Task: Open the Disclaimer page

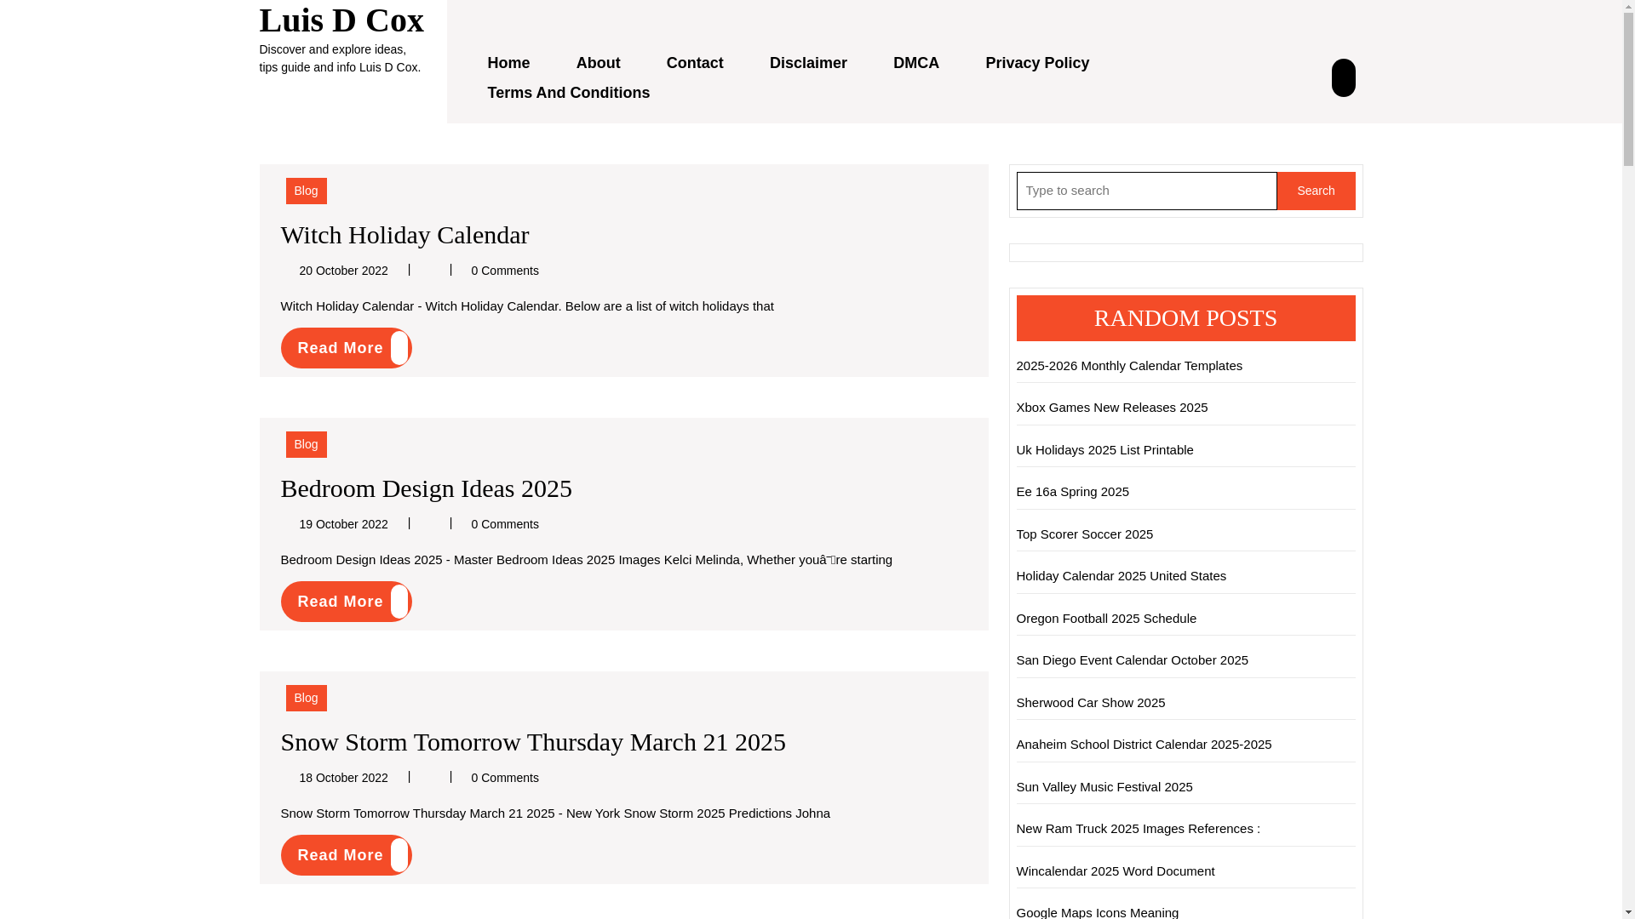Action: (808, 63)
